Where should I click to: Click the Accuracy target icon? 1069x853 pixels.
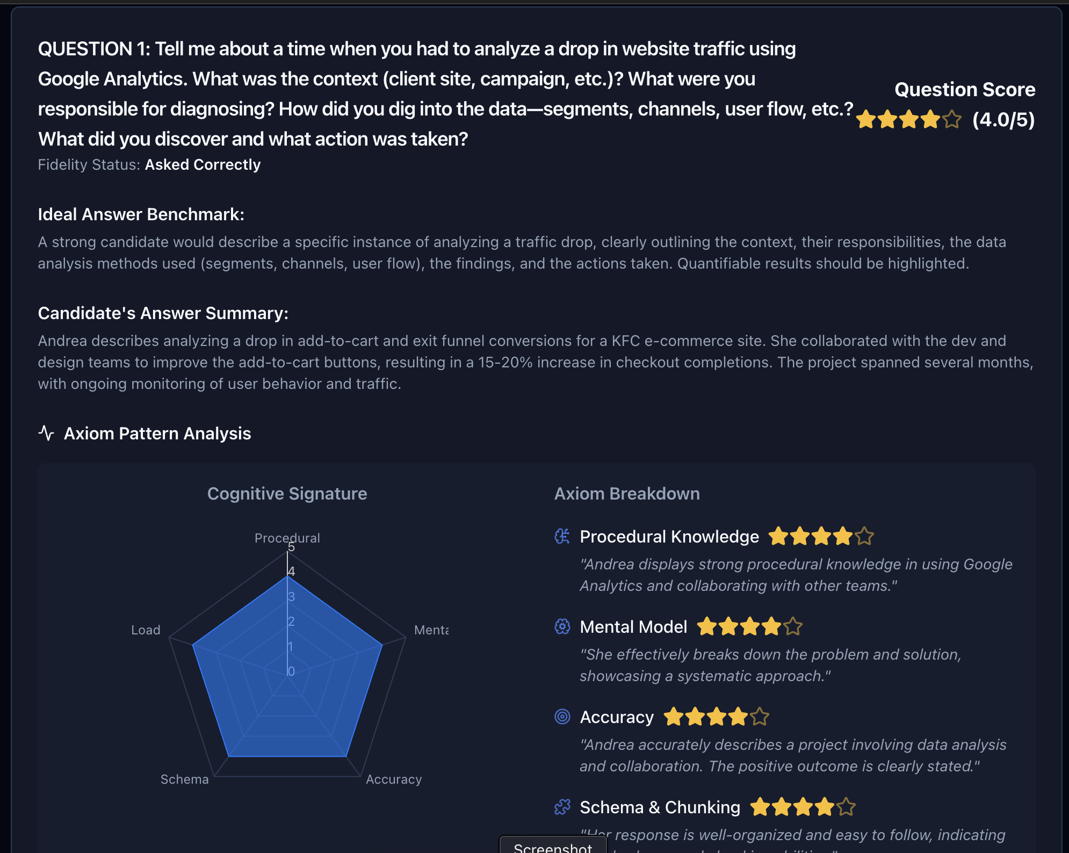pyautogui.click(x=562, y=717)
